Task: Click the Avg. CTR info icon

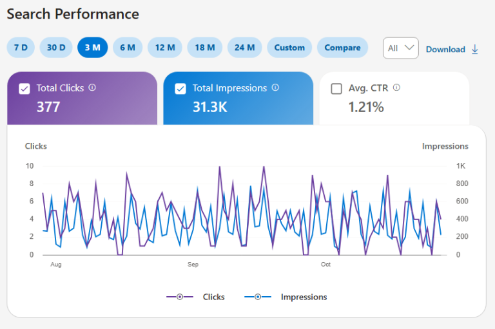Action: (x=396, y=88)
